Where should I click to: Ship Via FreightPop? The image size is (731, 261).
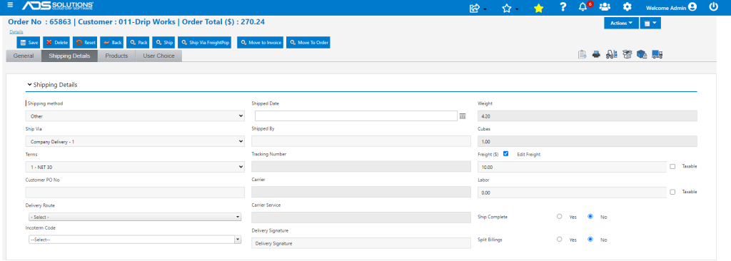(205, 42)
